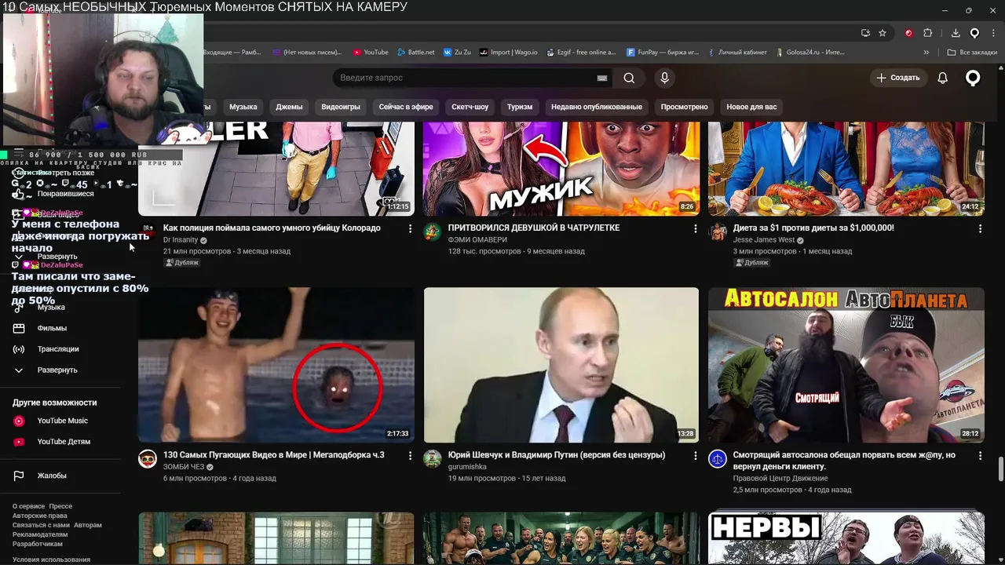Open Zu Zu VK bookmark
Image resolution: width=1005 pixels, height=565 pixels.
click(458, 53)
